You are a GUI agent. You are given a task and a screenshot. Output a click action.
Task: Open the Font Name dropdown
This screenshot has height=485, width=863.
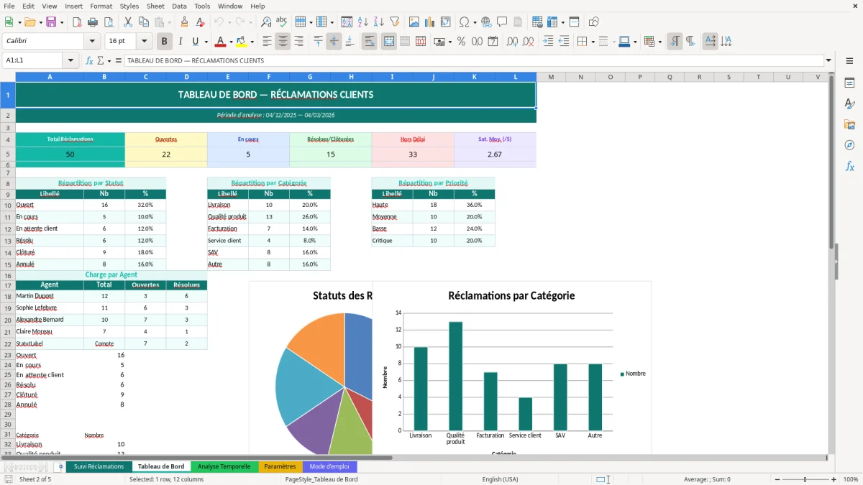pos(92,42)
